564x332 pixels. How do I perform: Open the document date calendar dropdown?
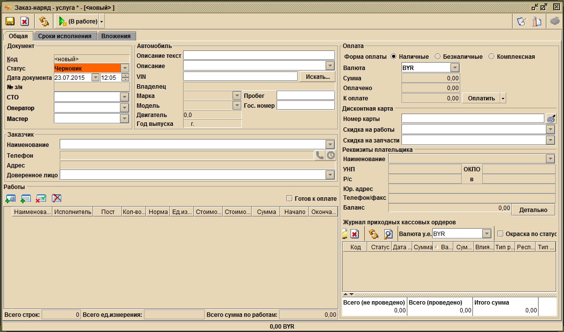95,77
